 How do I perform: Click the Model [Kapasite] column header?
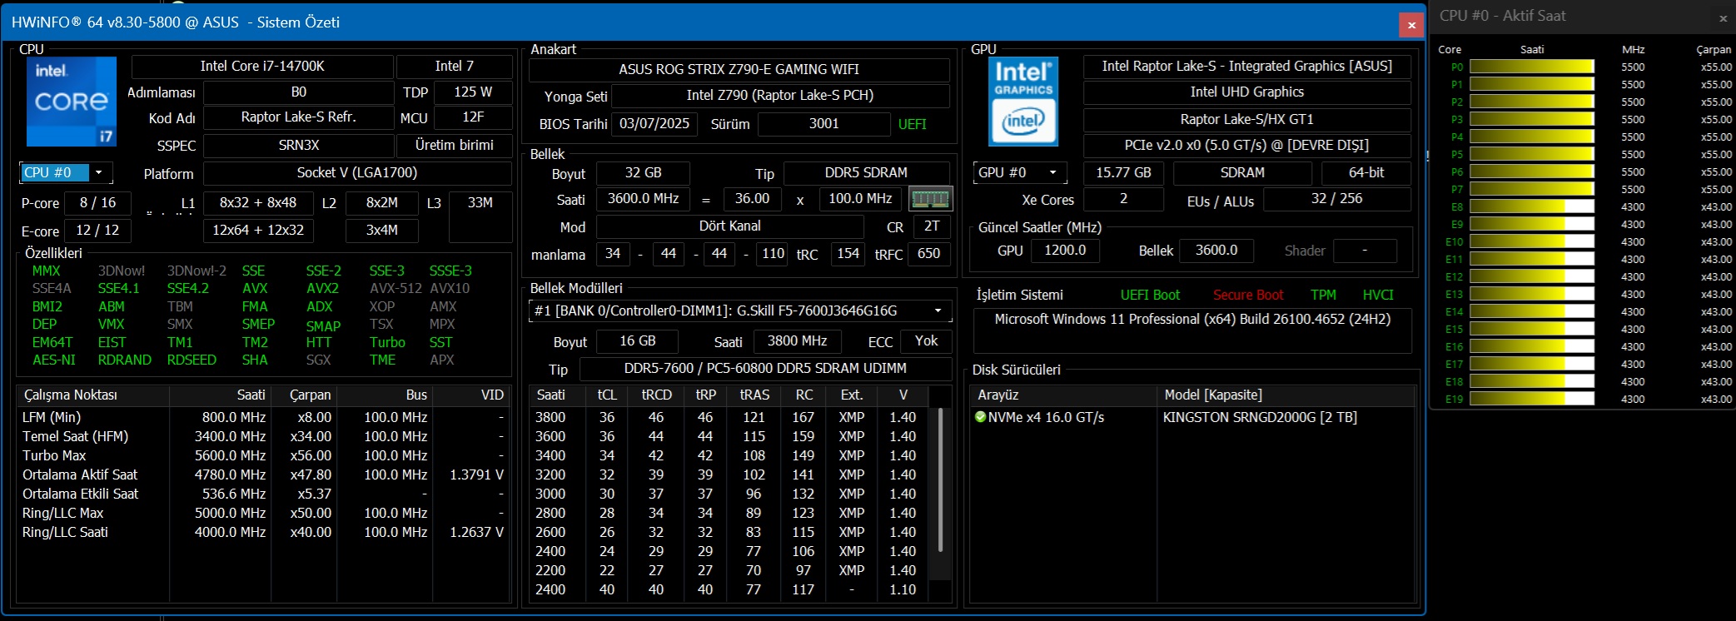point(1213,395)
